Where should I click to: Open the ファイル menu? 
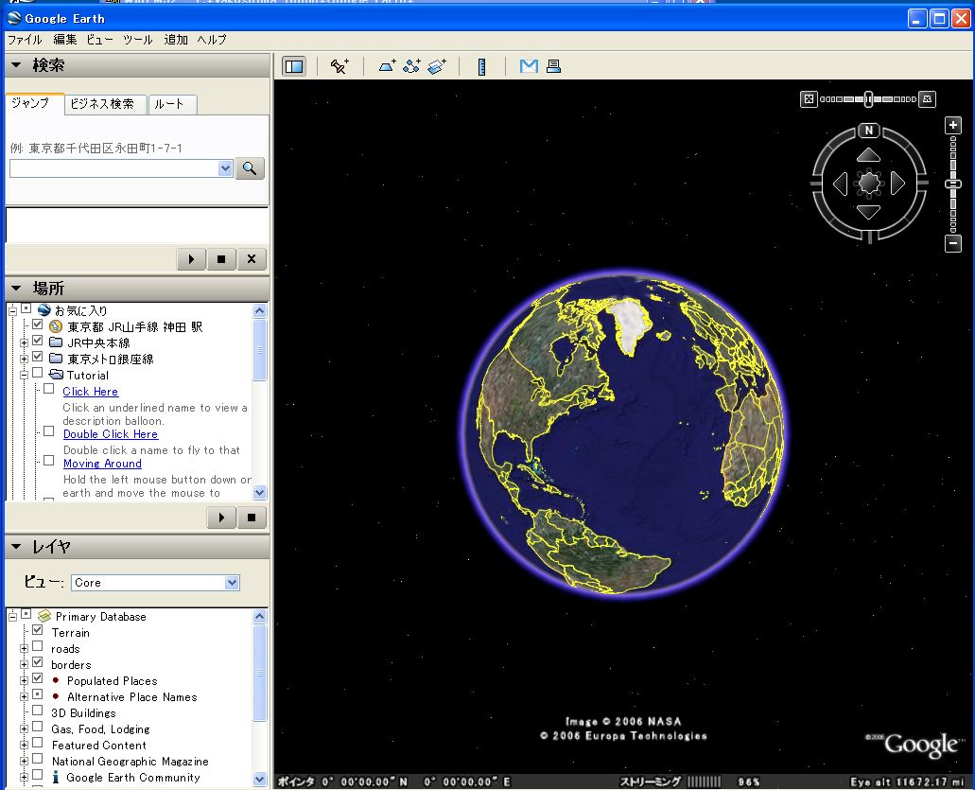(25, 39)
